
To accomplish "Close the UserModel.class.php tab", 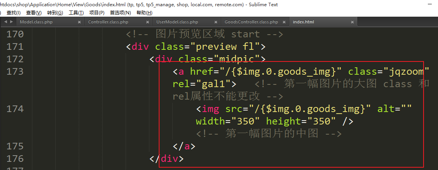I will coord(215,22).
